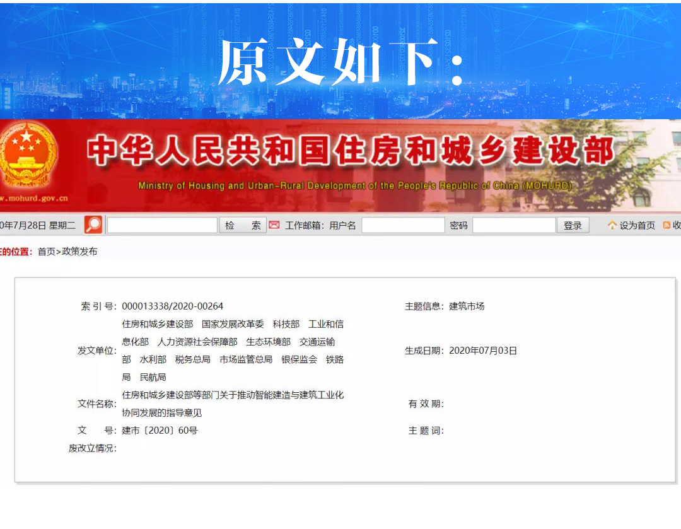Click 税务总局 in issuing units
This screenshot has width=681, height=529.
193,359
